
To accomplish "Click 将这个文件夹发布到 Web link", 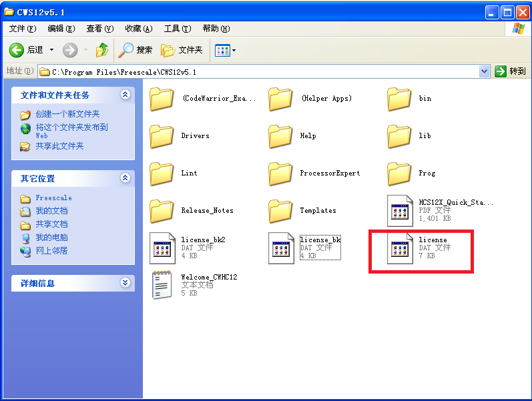I will click(x=71, y=131).
